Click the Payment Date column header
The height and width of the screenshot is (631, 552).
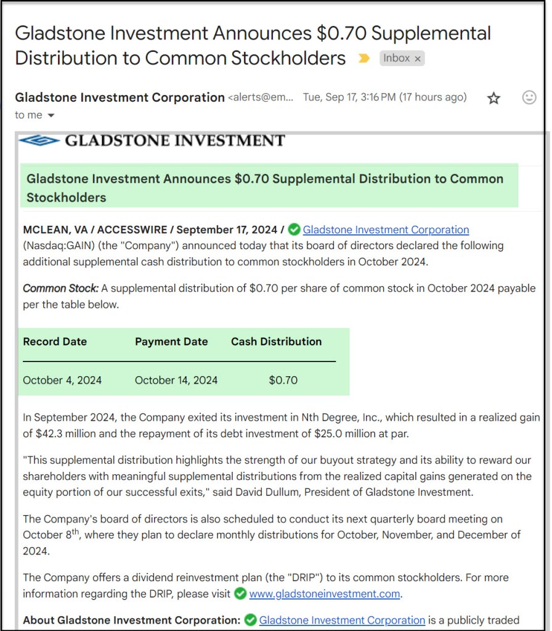coord(171,341)
